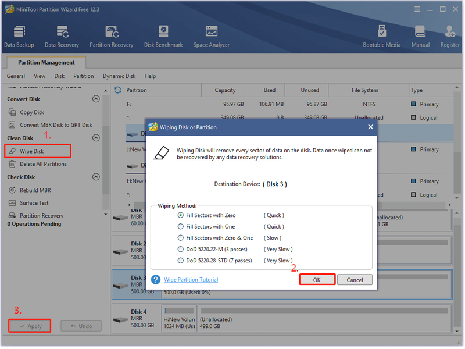Launch Data Recovery from the toolbar

click(62, 37)
